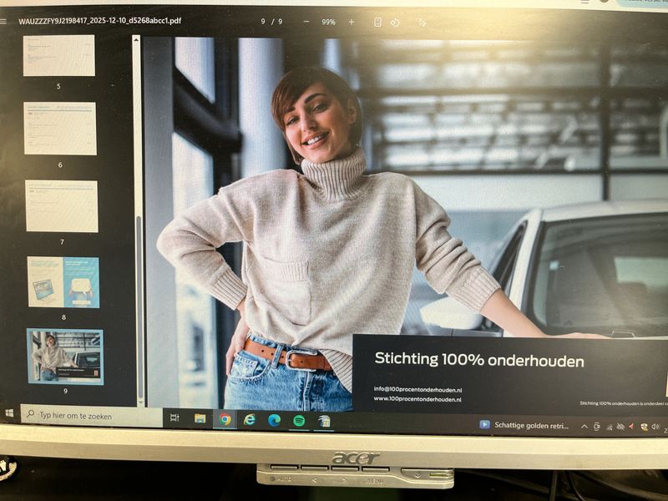Viewport: 668px width, 501px height.
Task: Open Microsoft Edge from the taskbar
Action: [275, 421]
